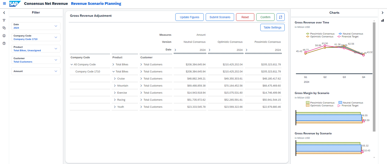This screenshot has width=387, height=164.
Task: Select the Company Code 1710 row label
Action: [x=88, y=72]
